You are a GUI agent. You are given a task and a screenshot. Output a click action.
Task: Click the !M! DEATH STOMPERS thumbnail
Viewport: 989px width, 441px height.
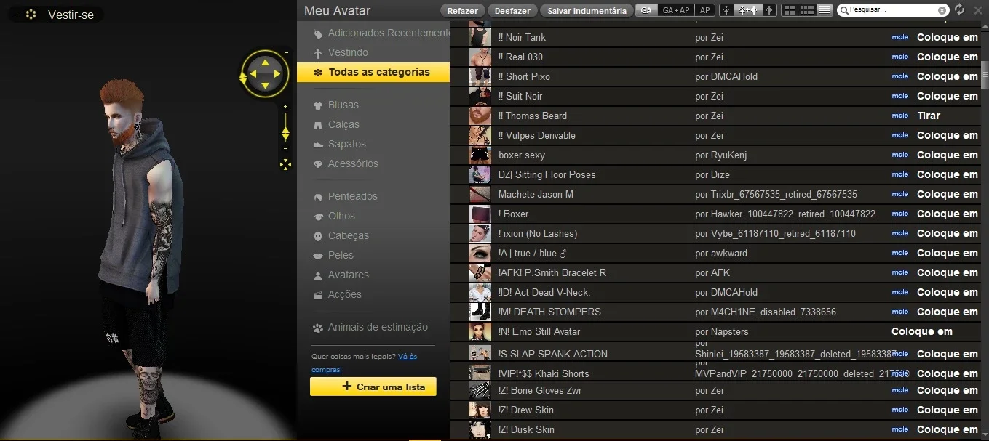[480, 312]
